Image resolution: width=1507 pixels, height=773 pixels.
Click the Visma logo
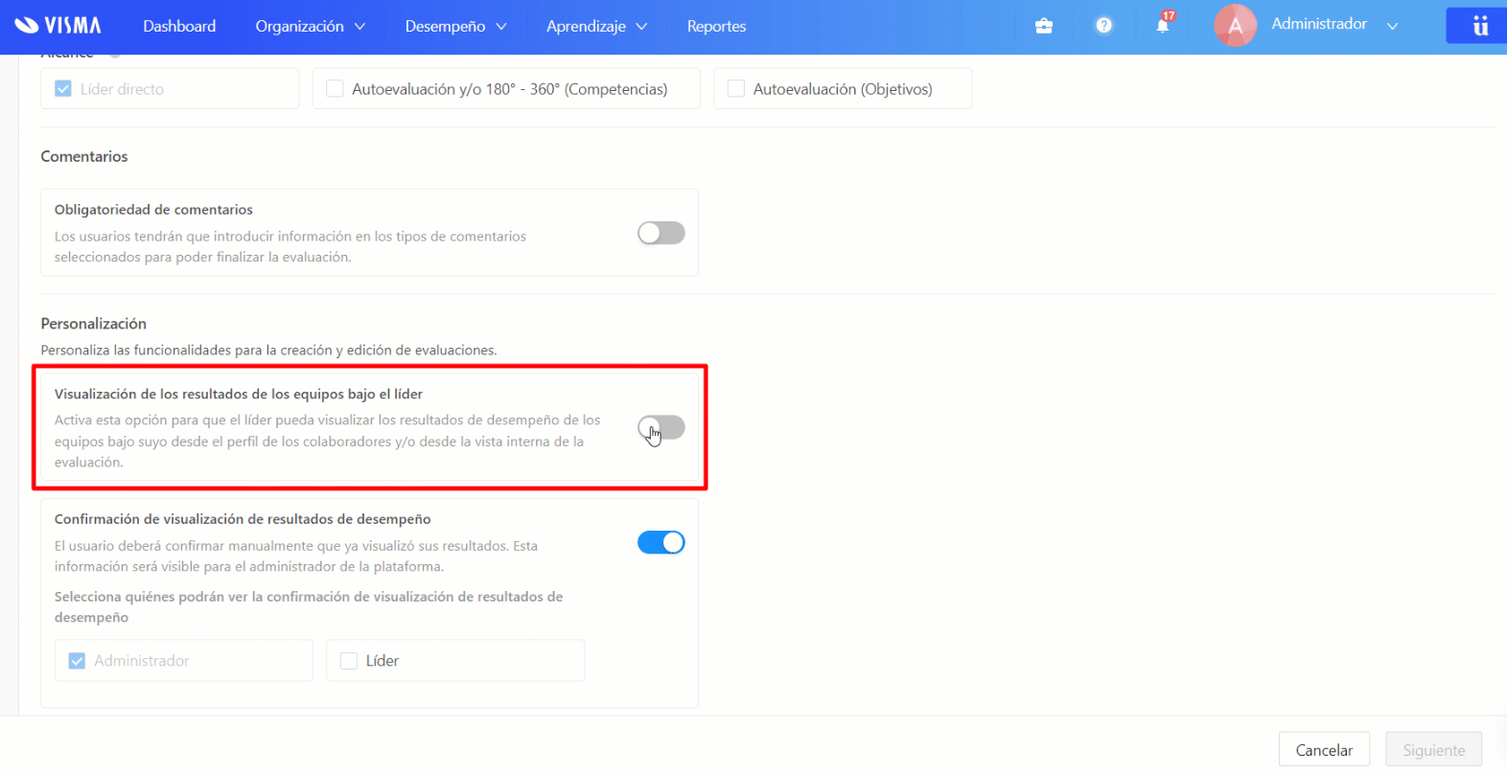(x=58, y=25)
